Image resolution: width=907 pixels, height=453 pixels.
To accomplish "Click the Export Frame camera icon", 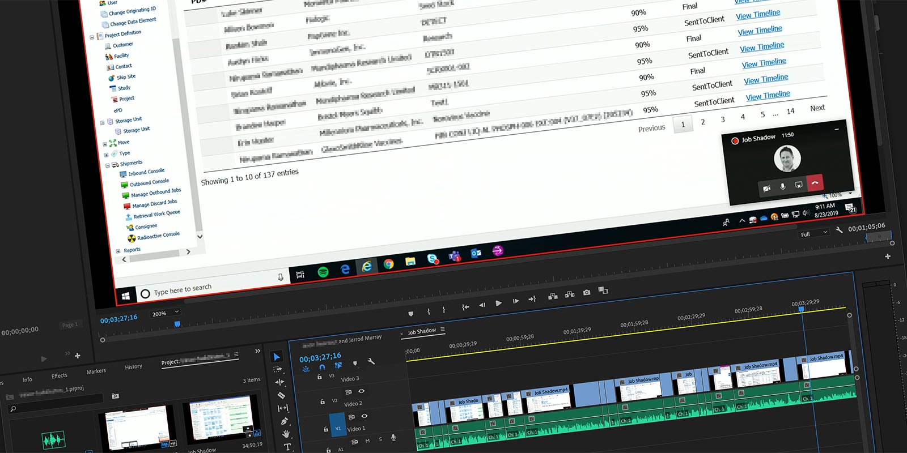I will point(587,292).
